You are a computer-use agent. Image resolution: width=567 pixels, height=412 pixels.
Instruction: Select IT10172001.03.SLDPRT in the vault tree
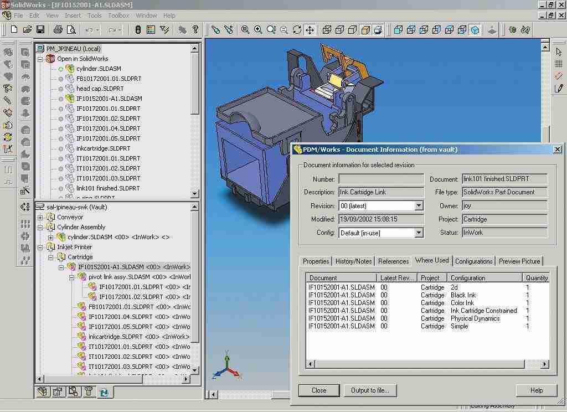(139, 367)
